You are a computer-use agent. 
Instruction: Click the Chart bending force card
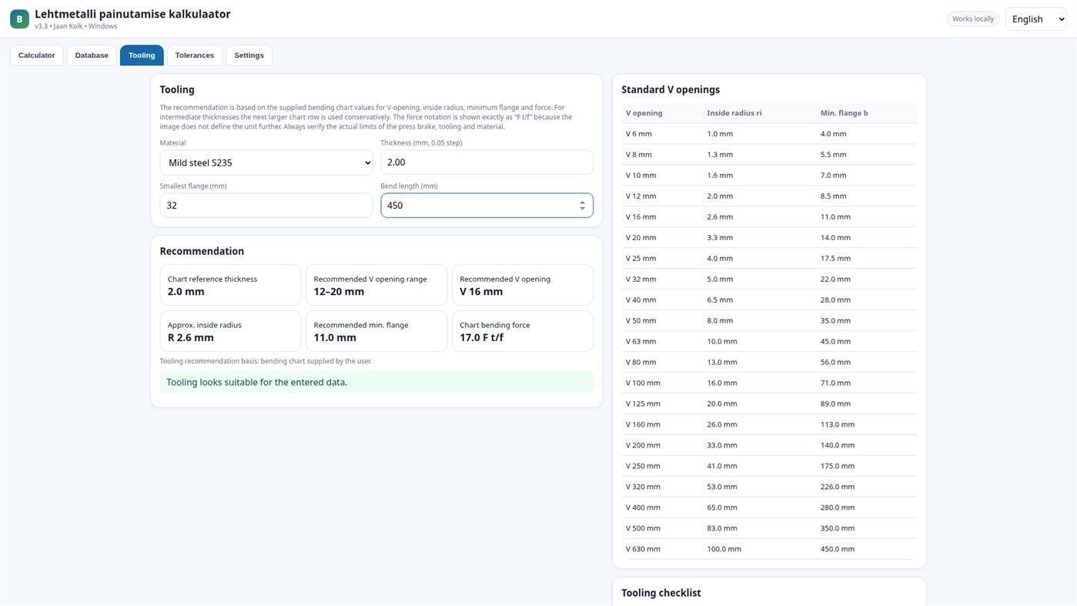[523, 331]
